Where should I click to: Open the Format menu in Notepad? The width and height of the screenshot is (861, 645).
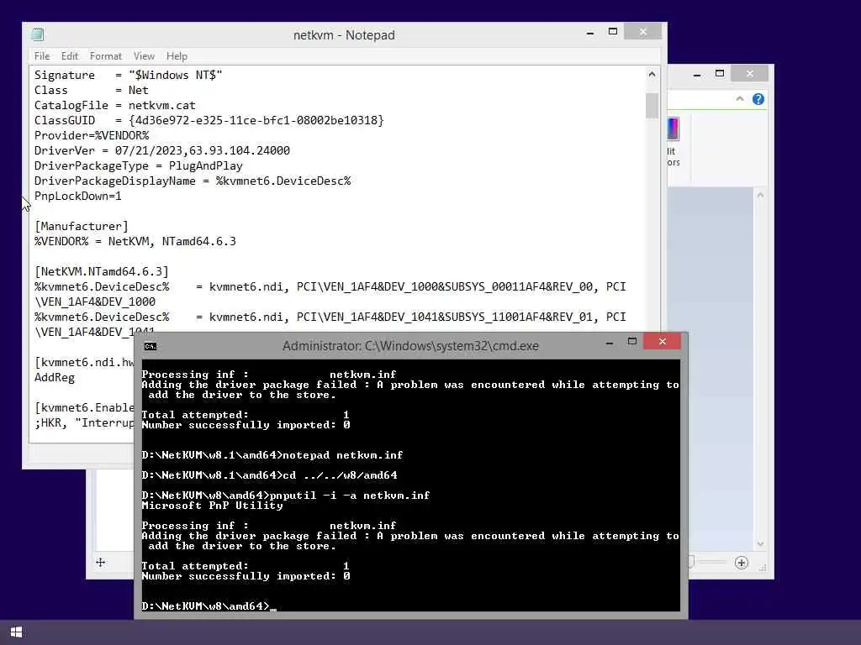tap(105, 56)
